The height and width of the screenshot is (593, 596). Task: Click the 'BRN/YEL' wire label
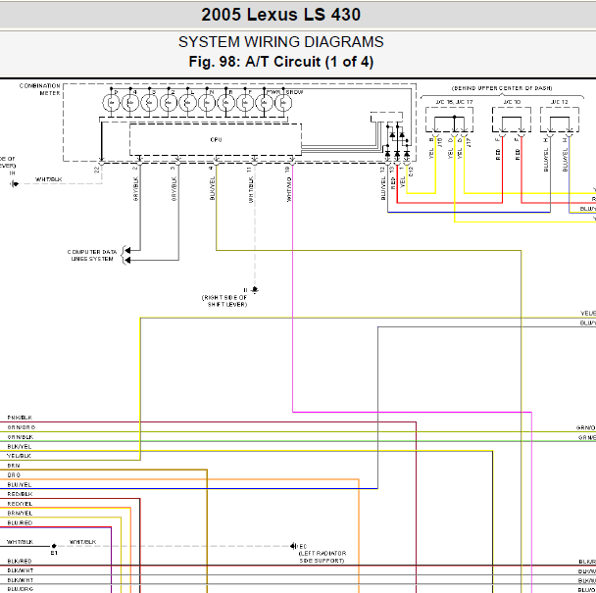coord(21,514)
